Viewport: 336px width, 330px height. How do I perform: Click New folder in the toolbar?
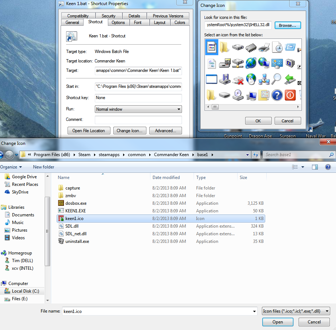(44, 167)
